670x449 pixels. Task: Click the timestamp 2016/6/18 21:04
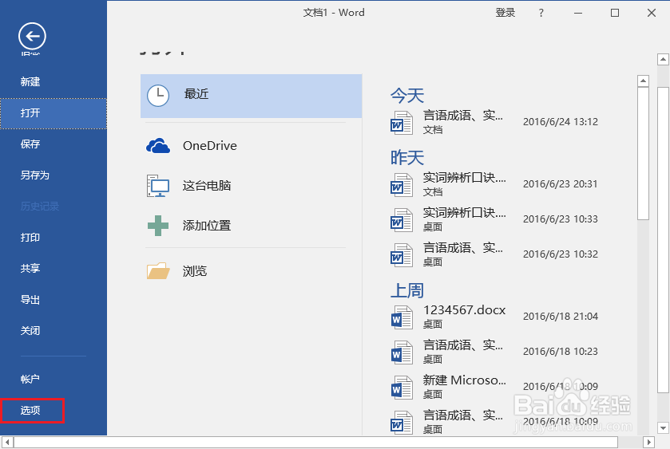point(560,317)
